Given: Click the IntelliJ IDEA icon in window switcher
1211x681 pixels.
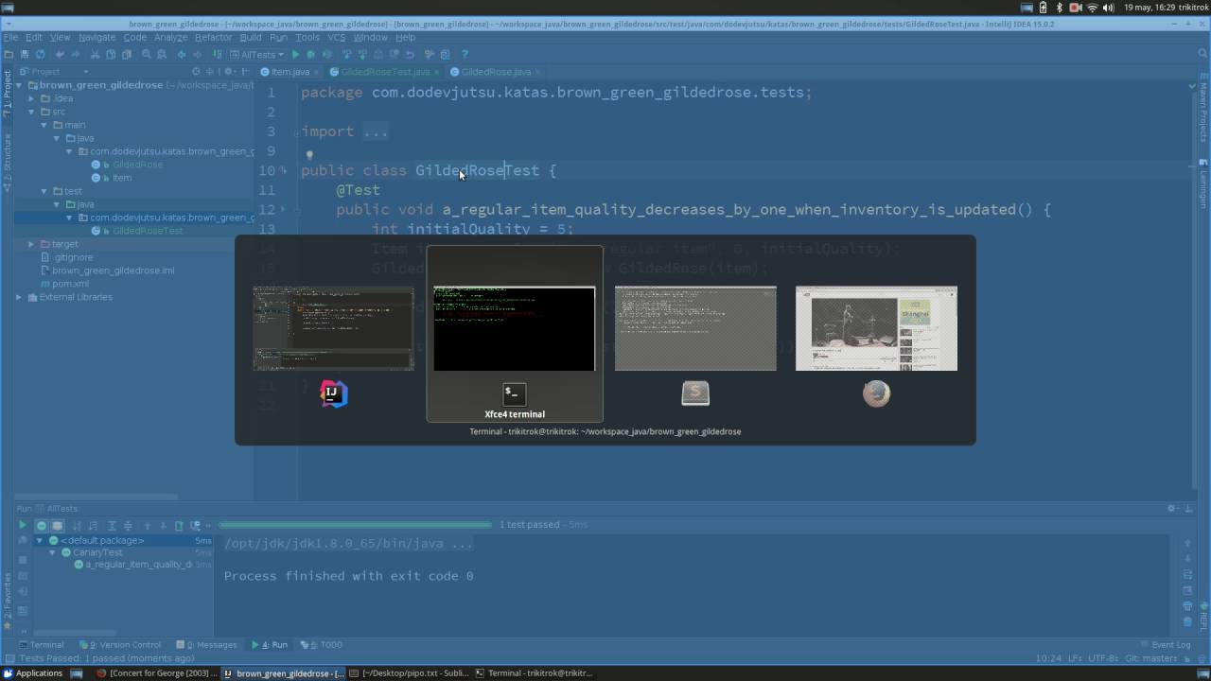Looking at the screenshot, I should [333, 393].
